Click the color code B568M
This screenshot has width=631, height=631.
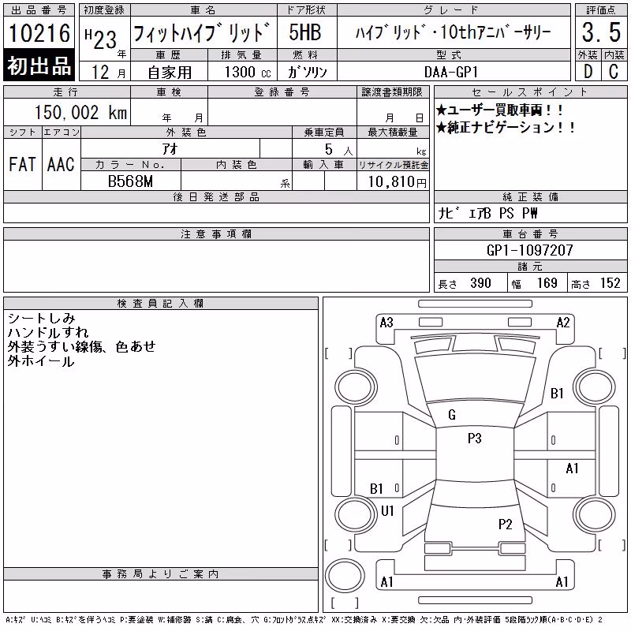tap(130, 181)
